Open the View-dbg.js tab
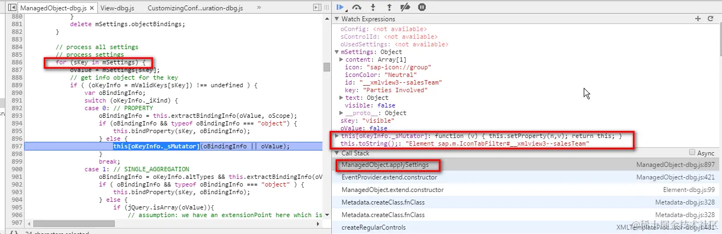The image size is (722, 234). click(x=118, y=8)
